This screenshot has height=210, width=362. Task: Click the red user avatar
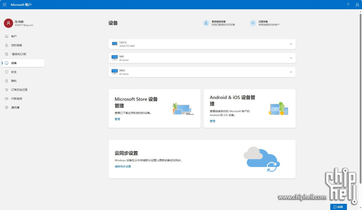(8, 23)
